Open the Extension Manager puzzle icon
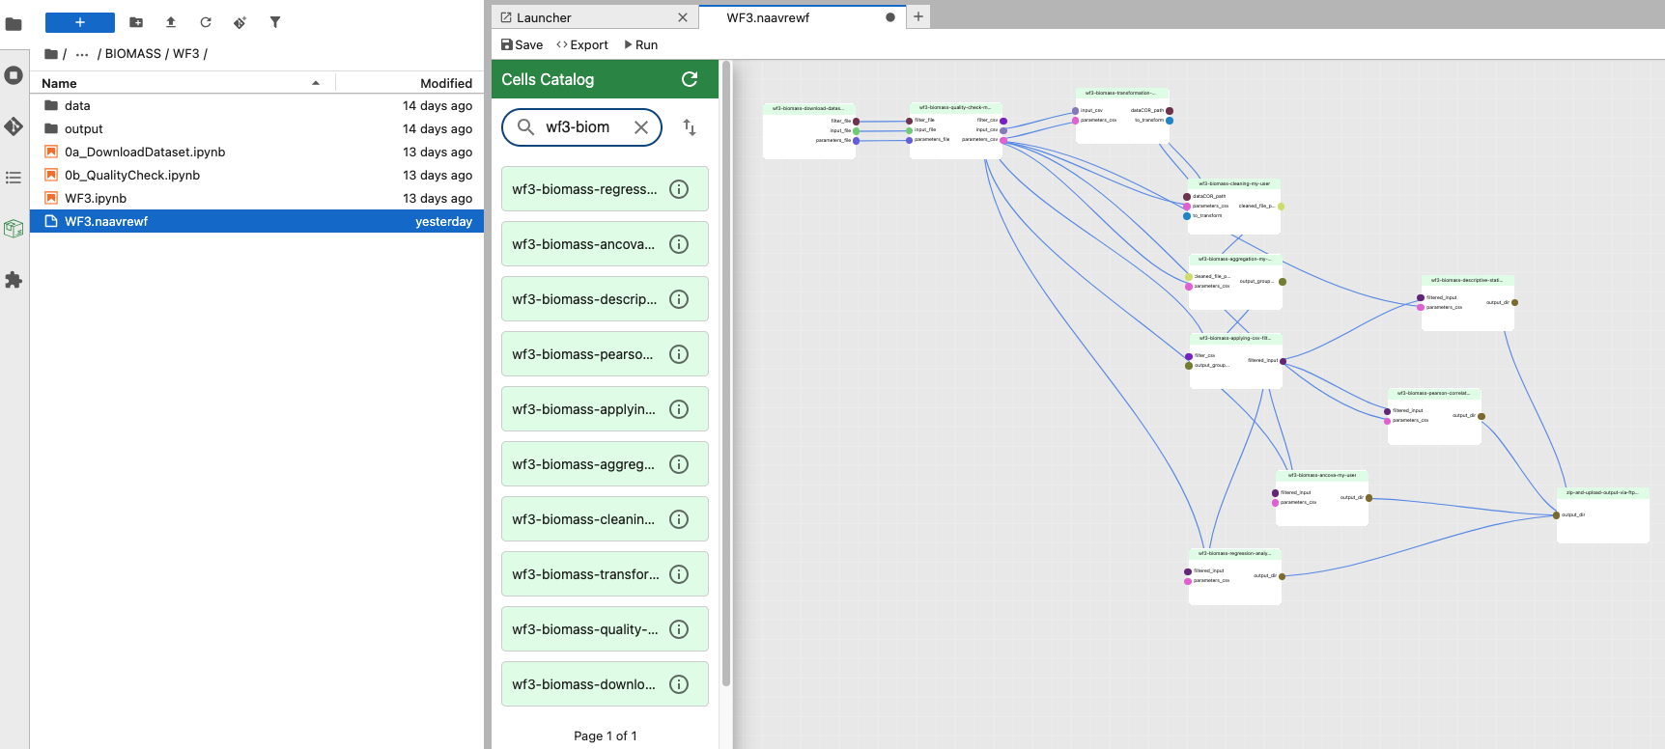Screen dimensions: 1665x749 coord(14,280)
